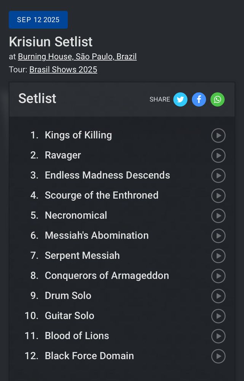Share setlist via WhatsApp

point(217,99)
